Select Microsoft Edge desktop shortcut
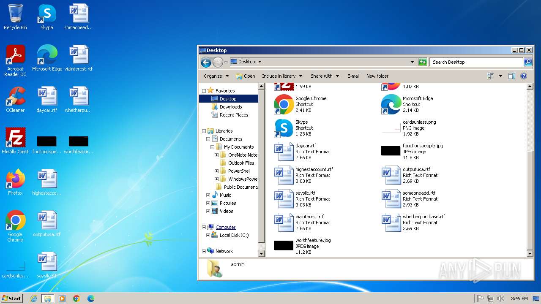 47,58
